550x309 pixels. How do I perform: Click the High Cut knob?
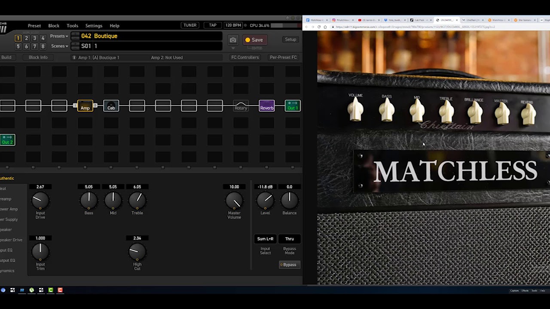tap(137, 251)
